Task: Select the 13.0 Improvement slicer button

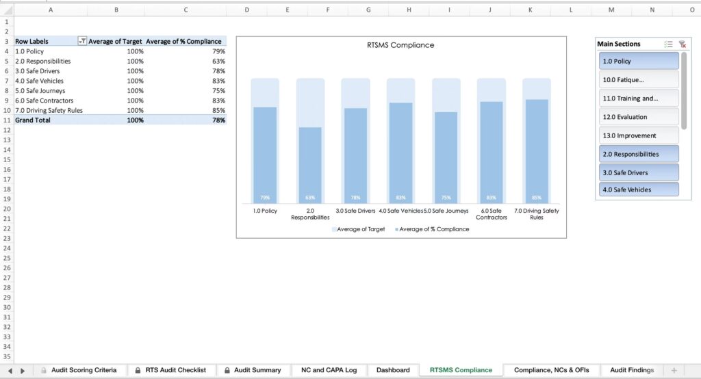Action: [638, 135]
